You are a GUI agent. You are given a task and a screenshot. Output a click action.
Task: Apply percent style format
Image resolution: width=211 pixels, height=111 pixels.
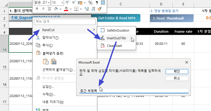[x=90, y=3]
